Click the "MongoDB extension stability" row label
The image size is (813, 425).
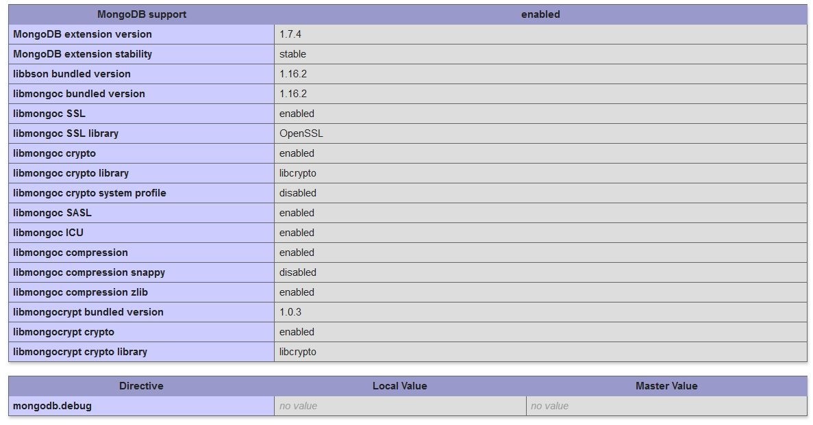coord(82,54)
